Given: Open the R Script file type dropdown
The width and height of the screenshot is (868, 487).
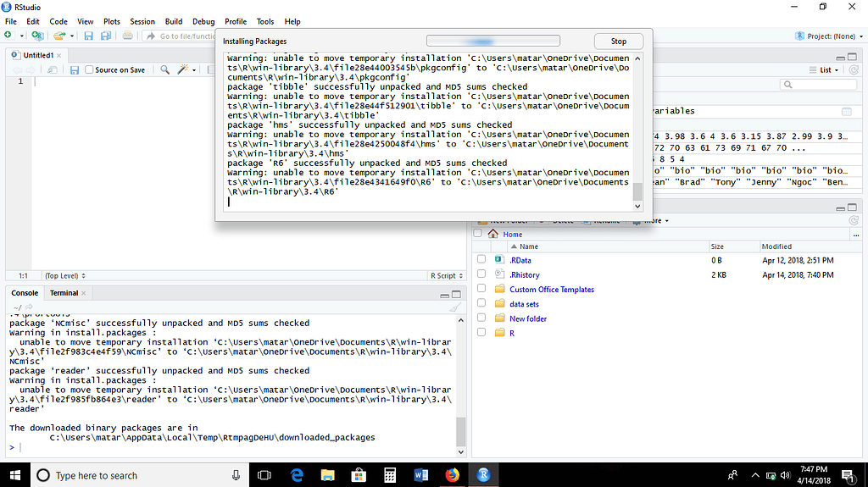Looking at the screenshot, I should point(446,275).
